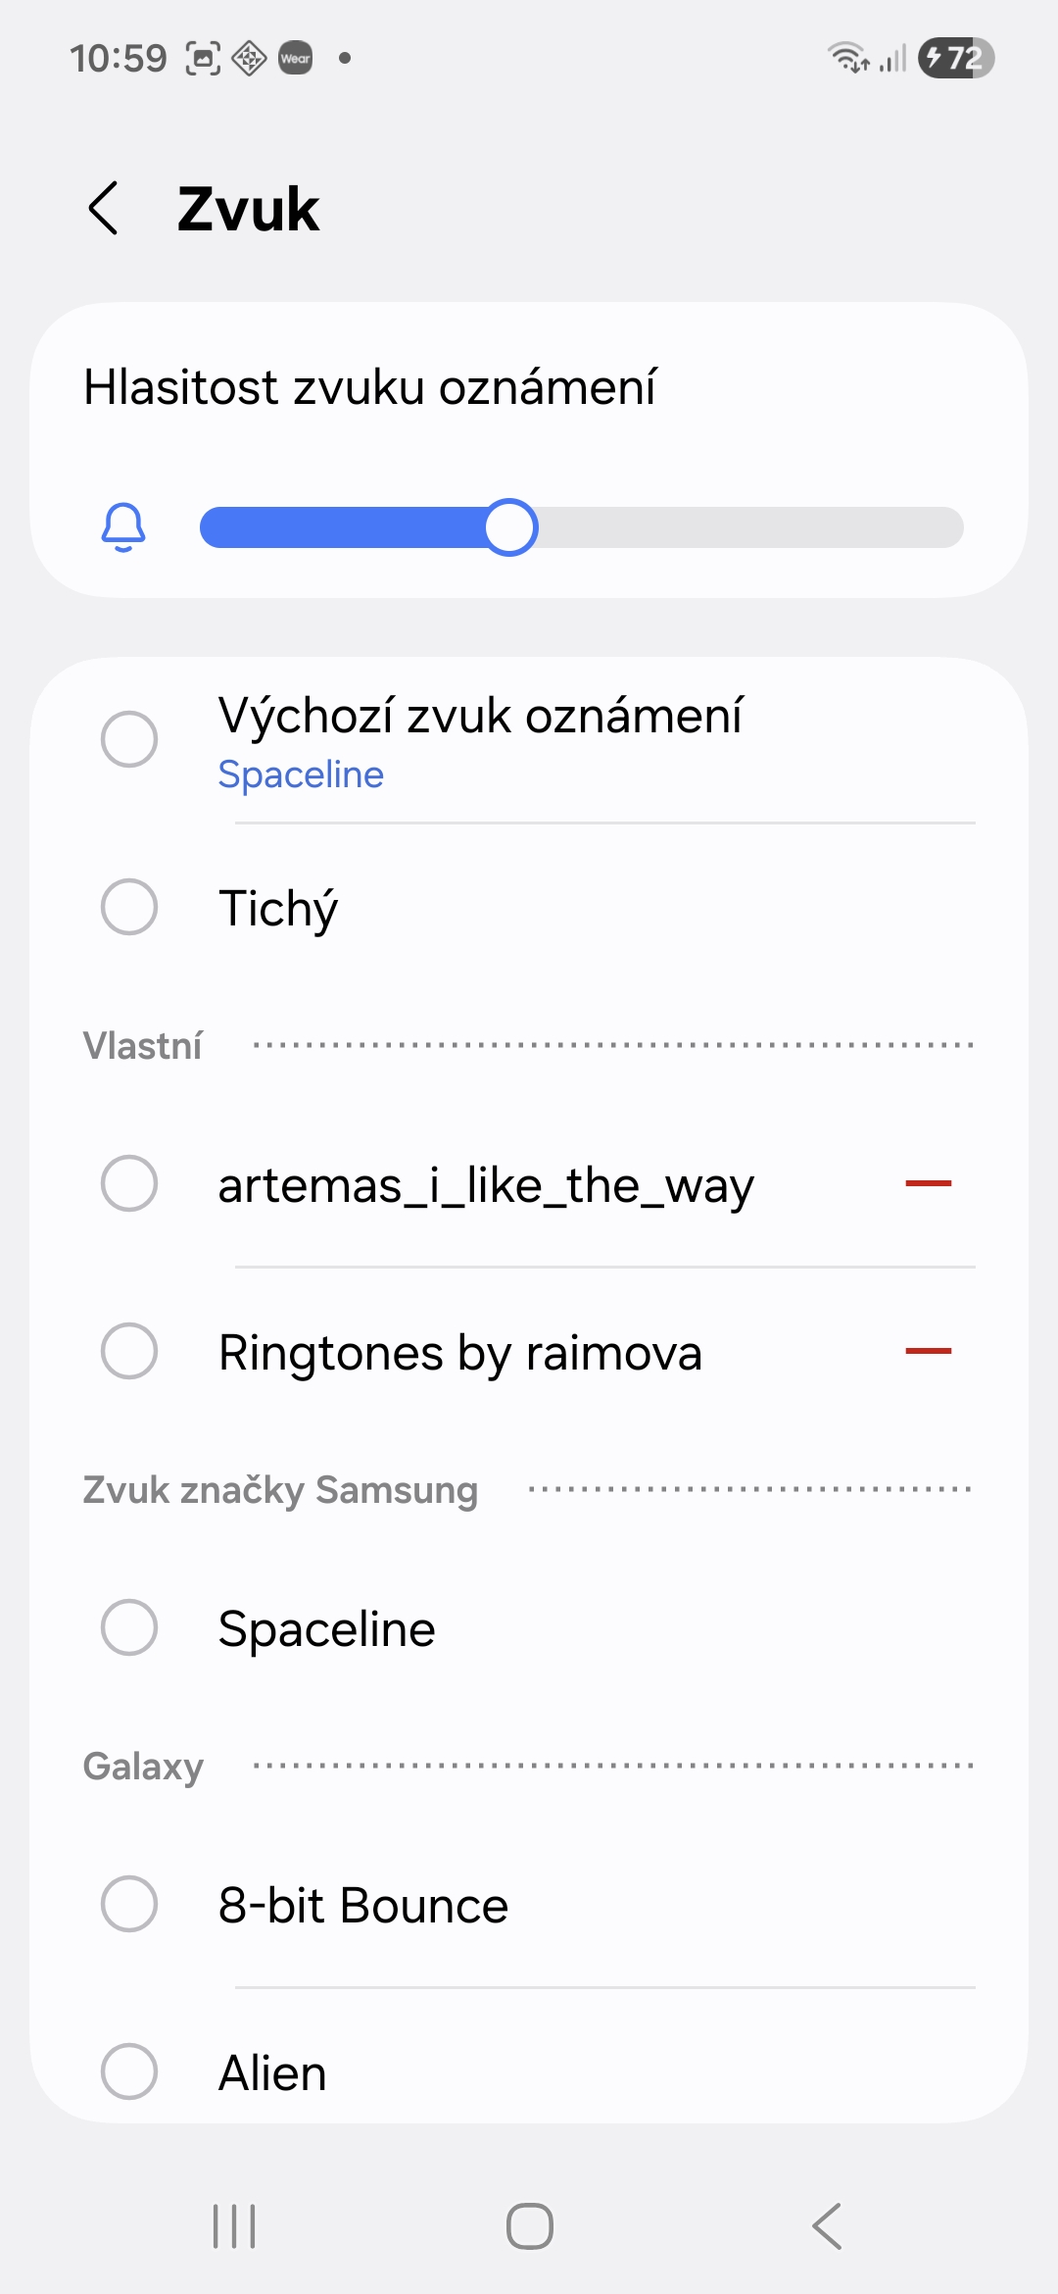
Task: Select the Tichý radio button
Action: click(129, 907)
